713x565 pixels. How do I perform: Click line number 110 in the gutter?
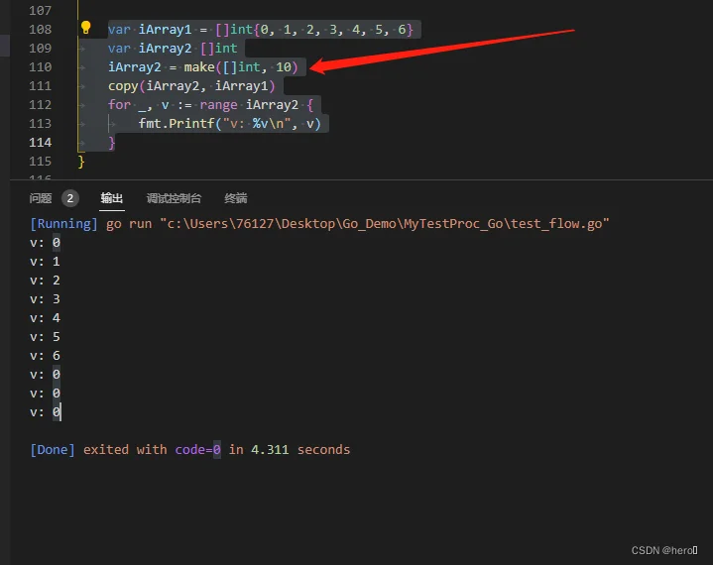click(40, 66)
